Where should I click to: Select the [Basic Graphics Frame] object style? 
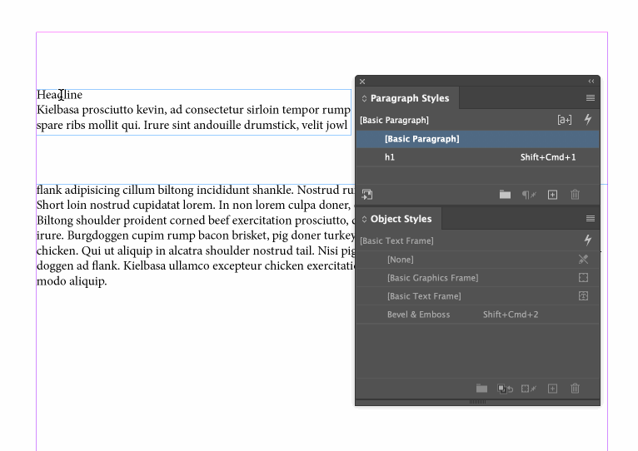pos(477,278)
